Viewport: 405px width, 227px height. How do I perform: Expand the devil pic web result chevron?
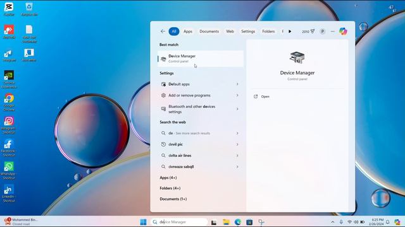pos(237,144)
